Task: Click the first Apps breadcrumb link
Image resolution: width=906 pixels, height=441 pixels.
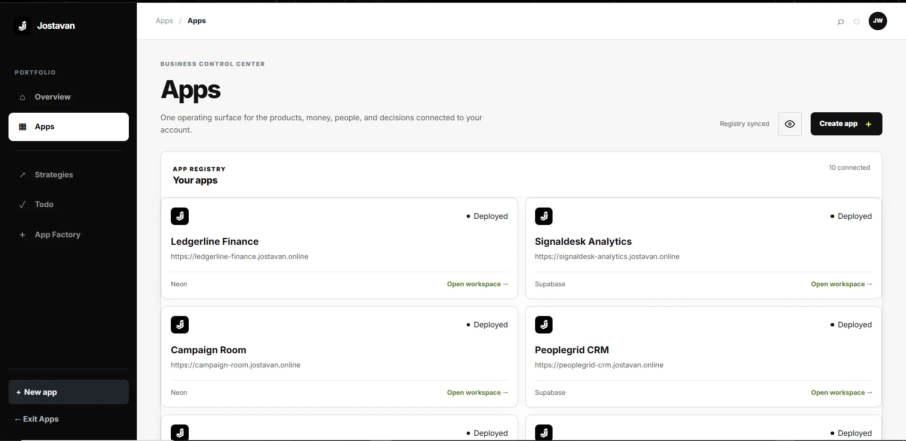Action: click(x=164, y=21)
